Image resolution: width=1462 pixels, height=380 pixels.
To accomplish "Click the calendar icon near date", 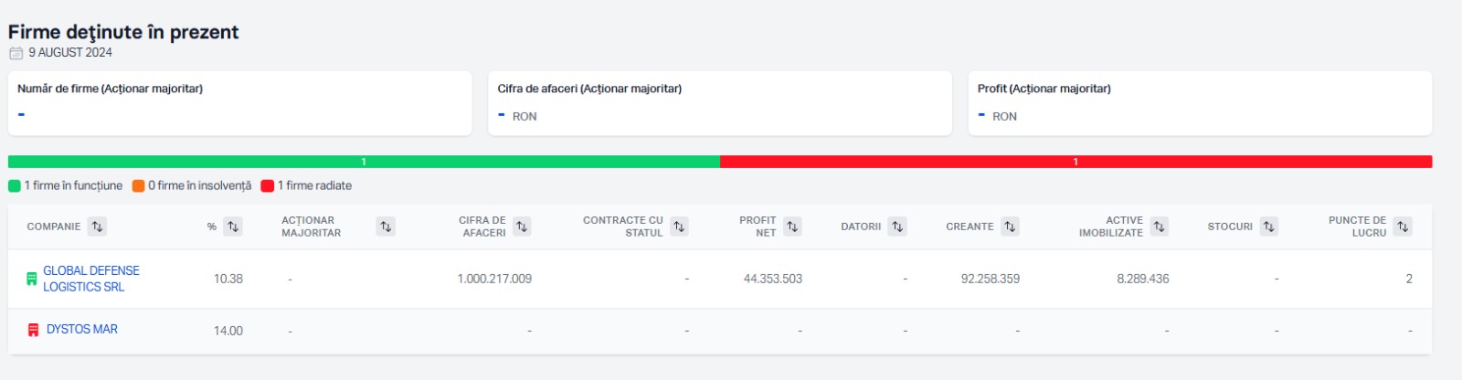I will tap(16, 53).
